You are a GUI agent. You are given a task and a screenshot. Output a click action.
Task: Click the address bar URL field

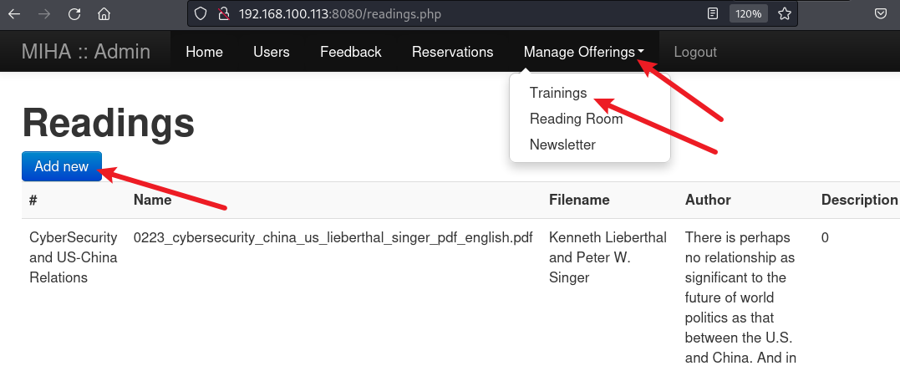pyautogui.click(x=460, y=14)
